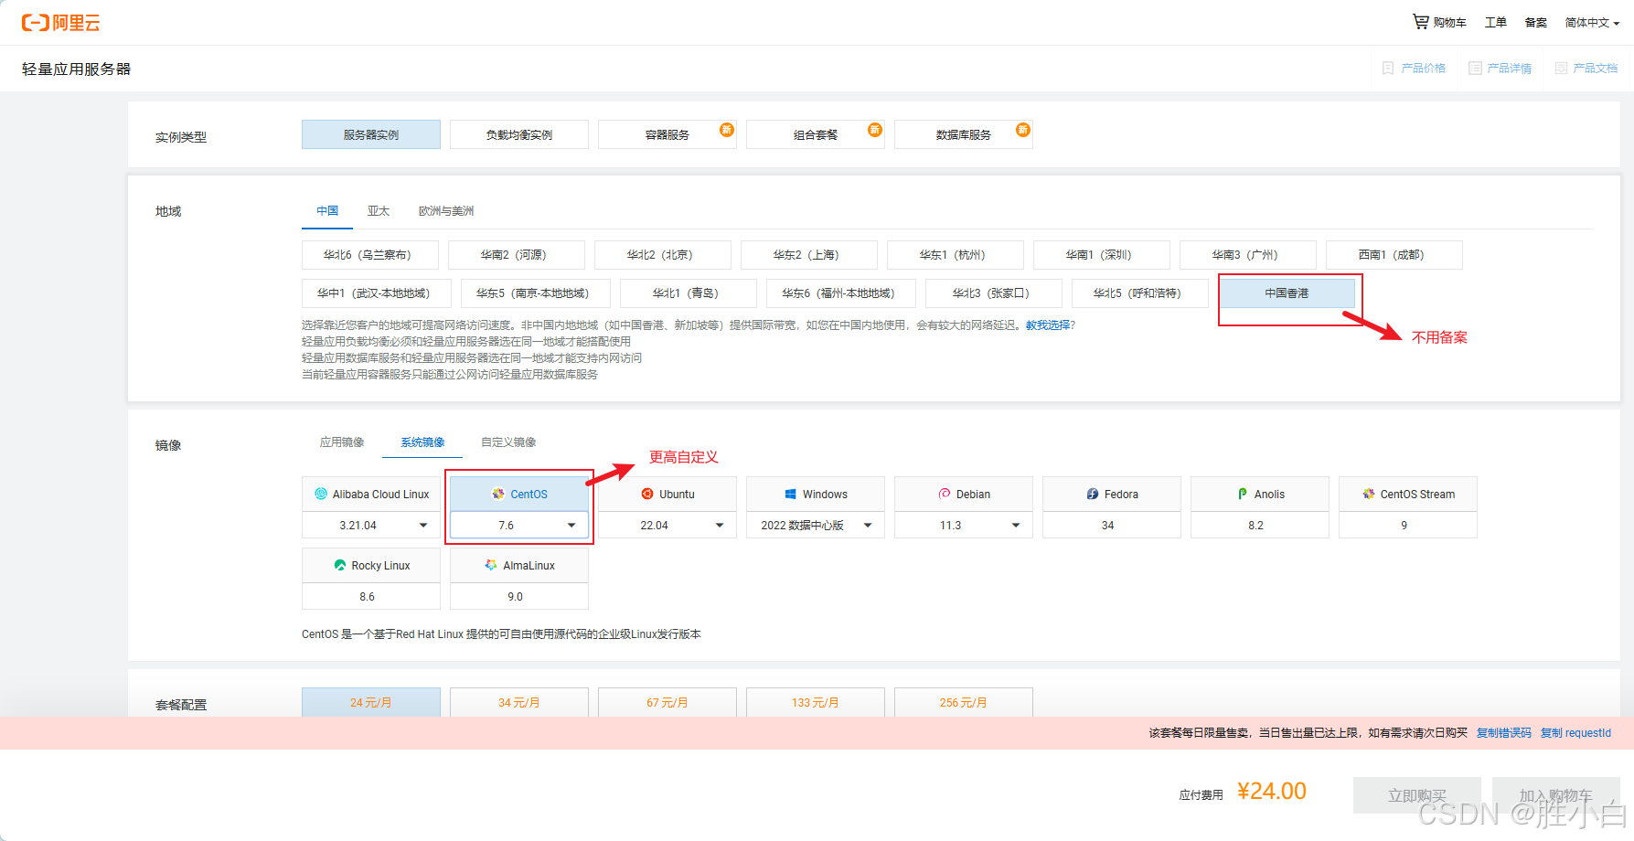The width and height of the screenshot is (1634, 841).
Task: Select 华北2 (北京) region
Action: pyautogui.click(x=663, y=255)
